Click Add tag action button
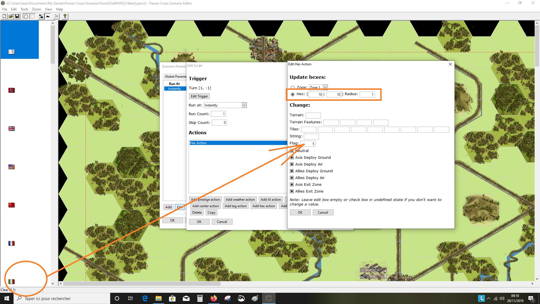The width and height of the screenshot is (540, 304). (x=236, y=206)
